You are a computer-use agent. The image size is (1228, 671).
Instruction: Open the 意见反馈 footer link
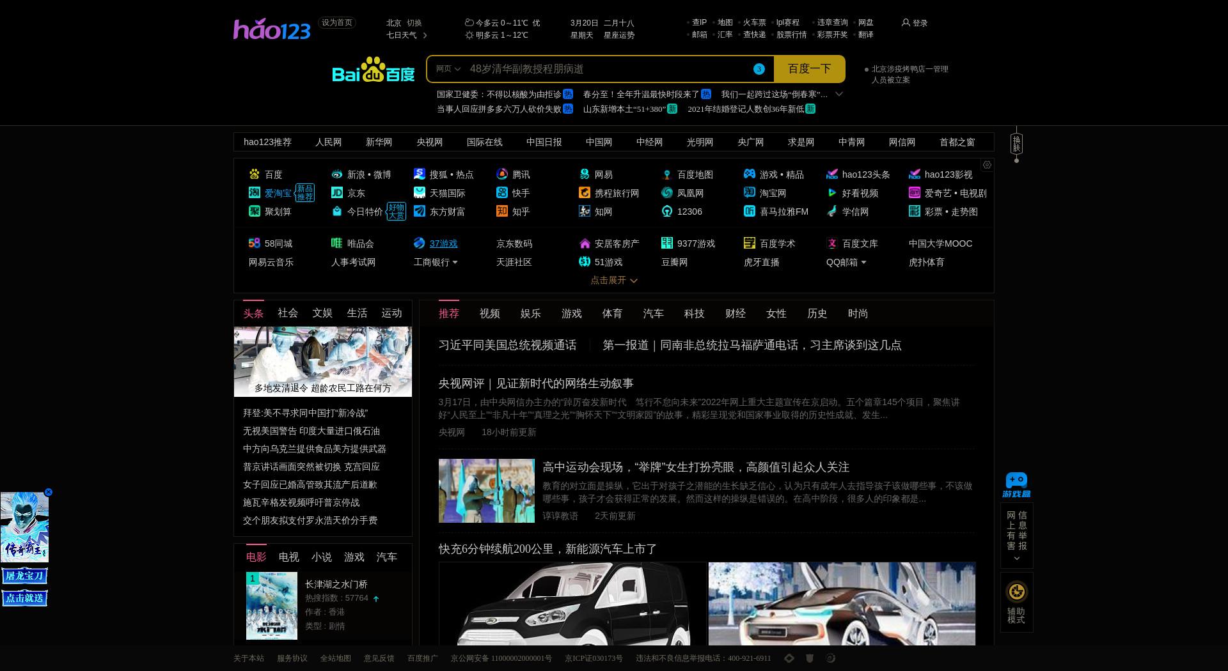pos(379,658)
